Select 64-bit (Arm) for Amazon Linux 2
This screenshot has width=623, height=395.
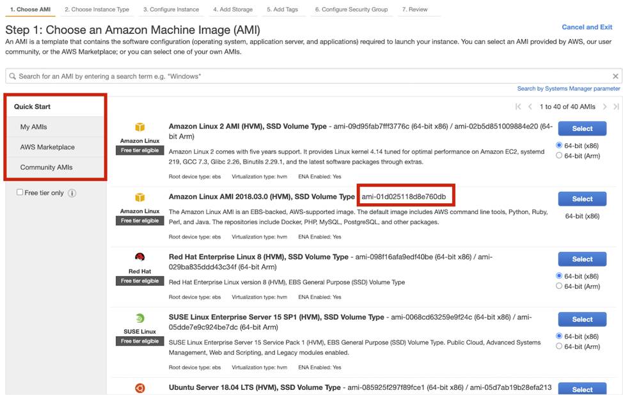(x=559, y=155)
